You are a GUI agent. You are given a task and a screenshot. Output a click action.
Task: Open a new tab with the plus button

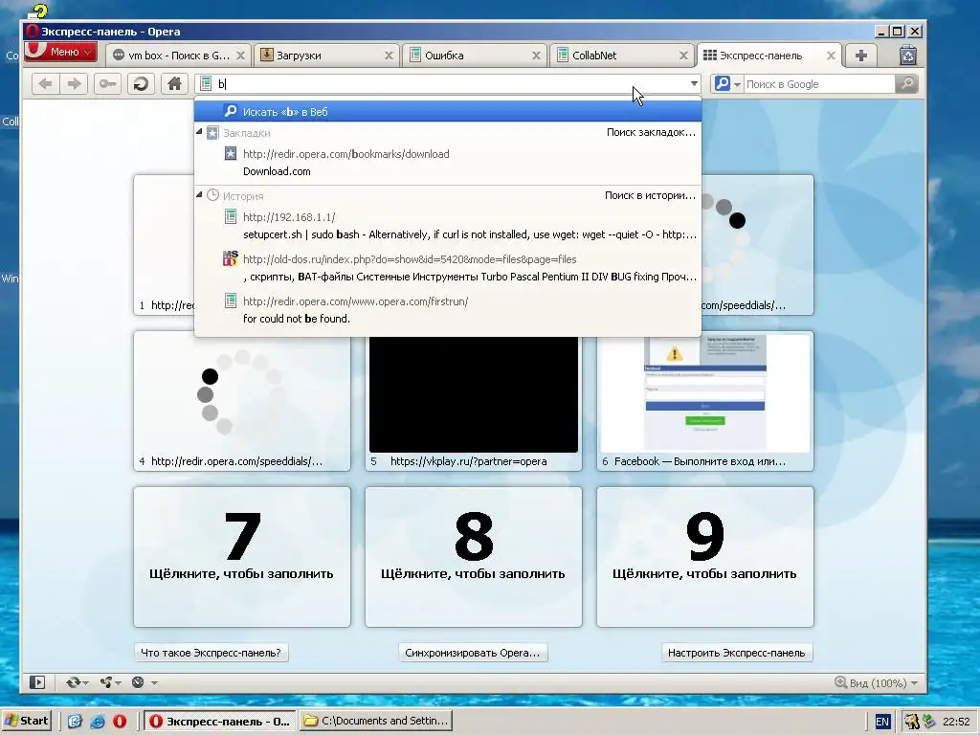point(860,56)
